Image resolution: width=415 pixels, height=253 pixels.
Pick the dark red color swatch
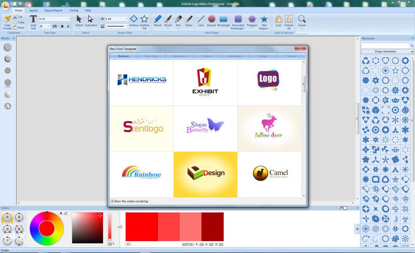[x=212, y=227]
